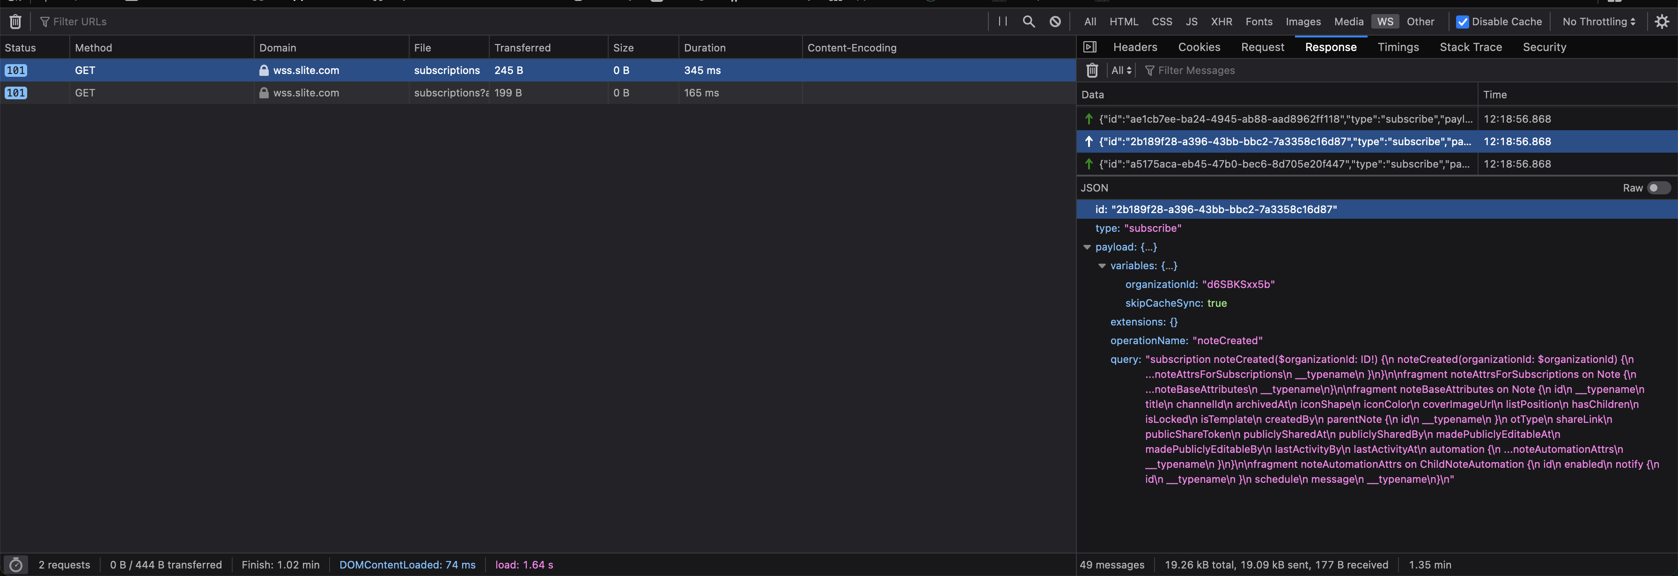The height and width of the screenshot is (576, 1678).
Task: Click the performance analysis stopwatch icon
Action: [16, 564]
